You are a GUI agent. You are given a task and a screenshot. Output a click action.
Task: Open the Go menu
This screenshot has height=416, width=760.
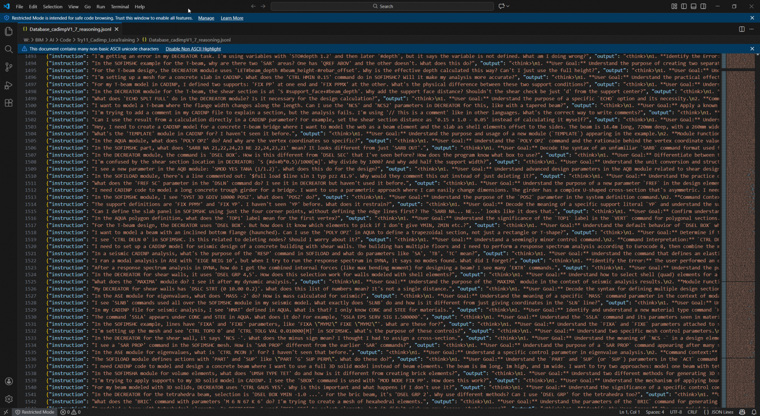[x=88, y=7]
